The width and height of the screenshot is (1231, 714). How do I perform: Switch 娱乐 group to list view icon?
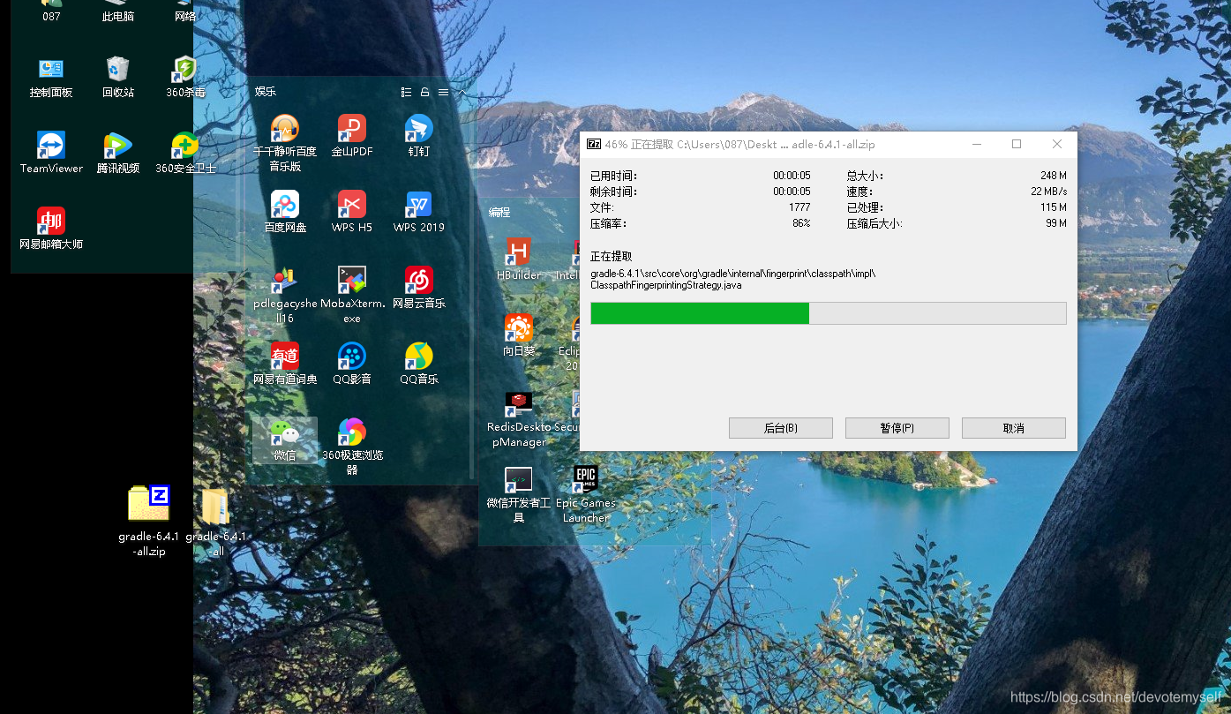tap(406, 92)
